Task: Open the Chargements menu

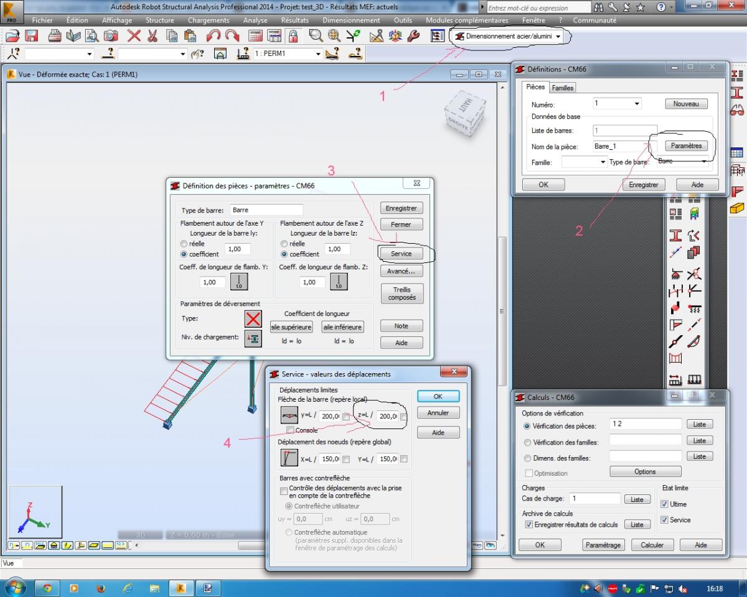Action: [x=209, y=21]
